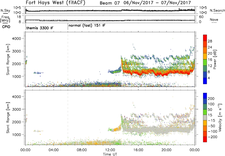Click the '12:00' time axis label
Screen dimensions: 225x156
[110, 150]
